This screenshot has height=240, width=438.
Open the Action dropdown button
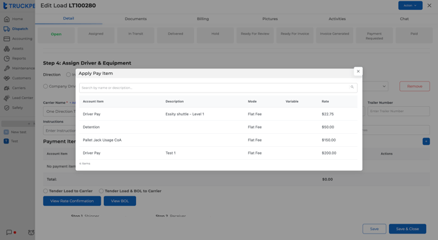410,6
